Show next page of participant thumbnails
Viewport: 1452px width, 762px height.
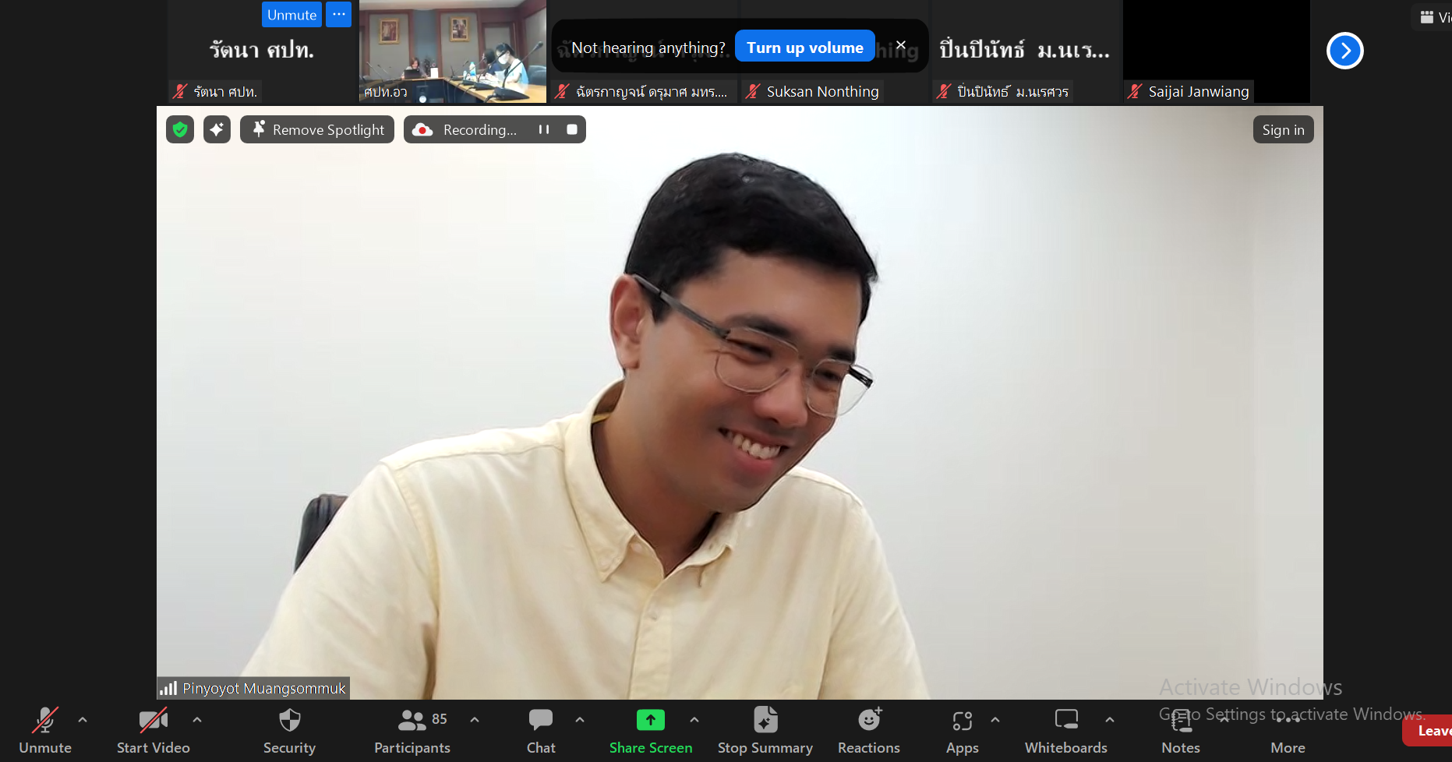pyautogui.click(x=1345, y=51)
